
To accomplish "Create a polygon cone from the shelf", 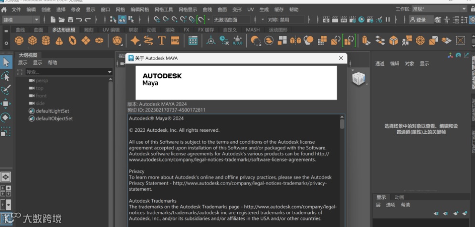I will coord(59,40).
